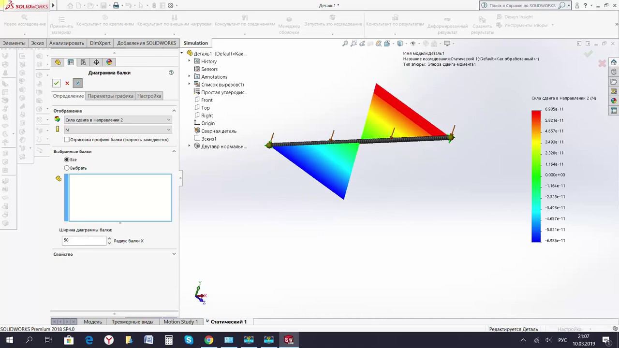Select the Top plane in the tree
Image resolution: width=619 pixels, height=348 pixels.
tap(205, 108)
